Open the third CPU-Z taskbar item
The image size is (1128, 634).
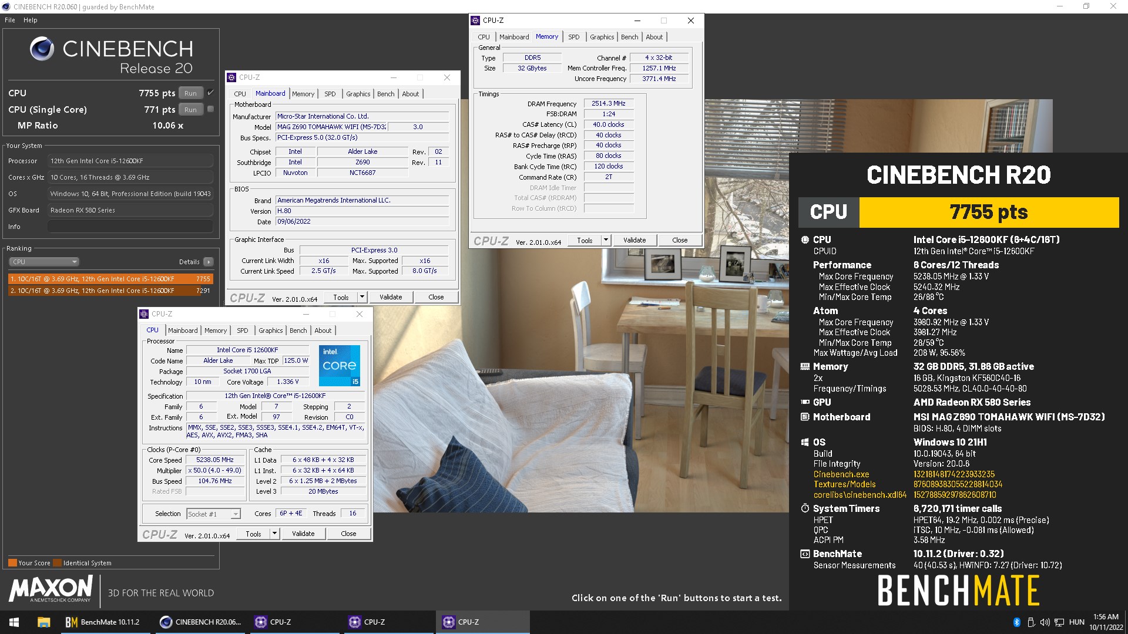tap(482, 622)
